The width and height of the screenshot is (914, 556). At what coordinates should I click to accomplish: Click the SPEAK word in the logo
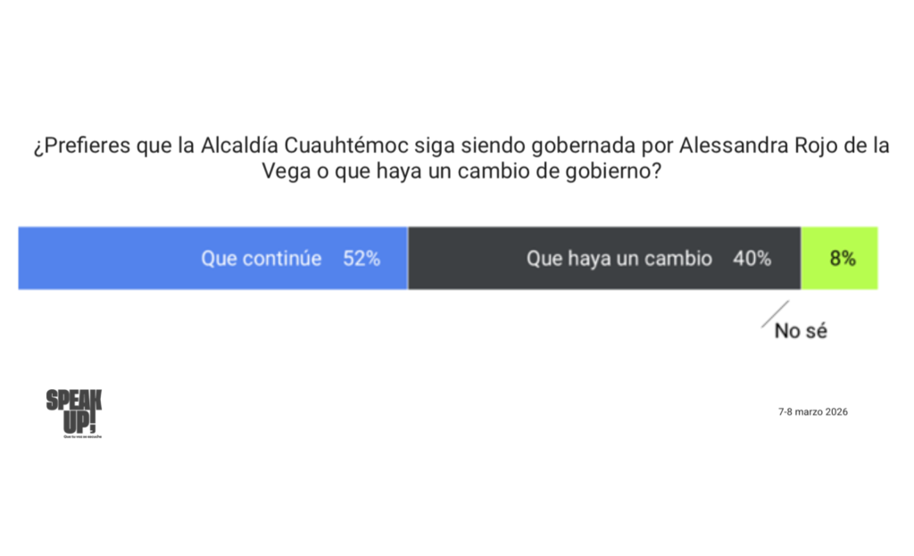(x=74, y=400)
